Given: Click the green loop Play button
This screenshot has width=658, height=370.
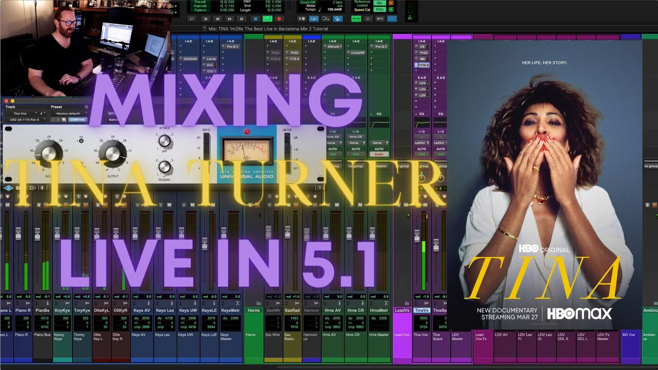Looking at the screenshot, I should pyautogui.click(x=267, y=18).
